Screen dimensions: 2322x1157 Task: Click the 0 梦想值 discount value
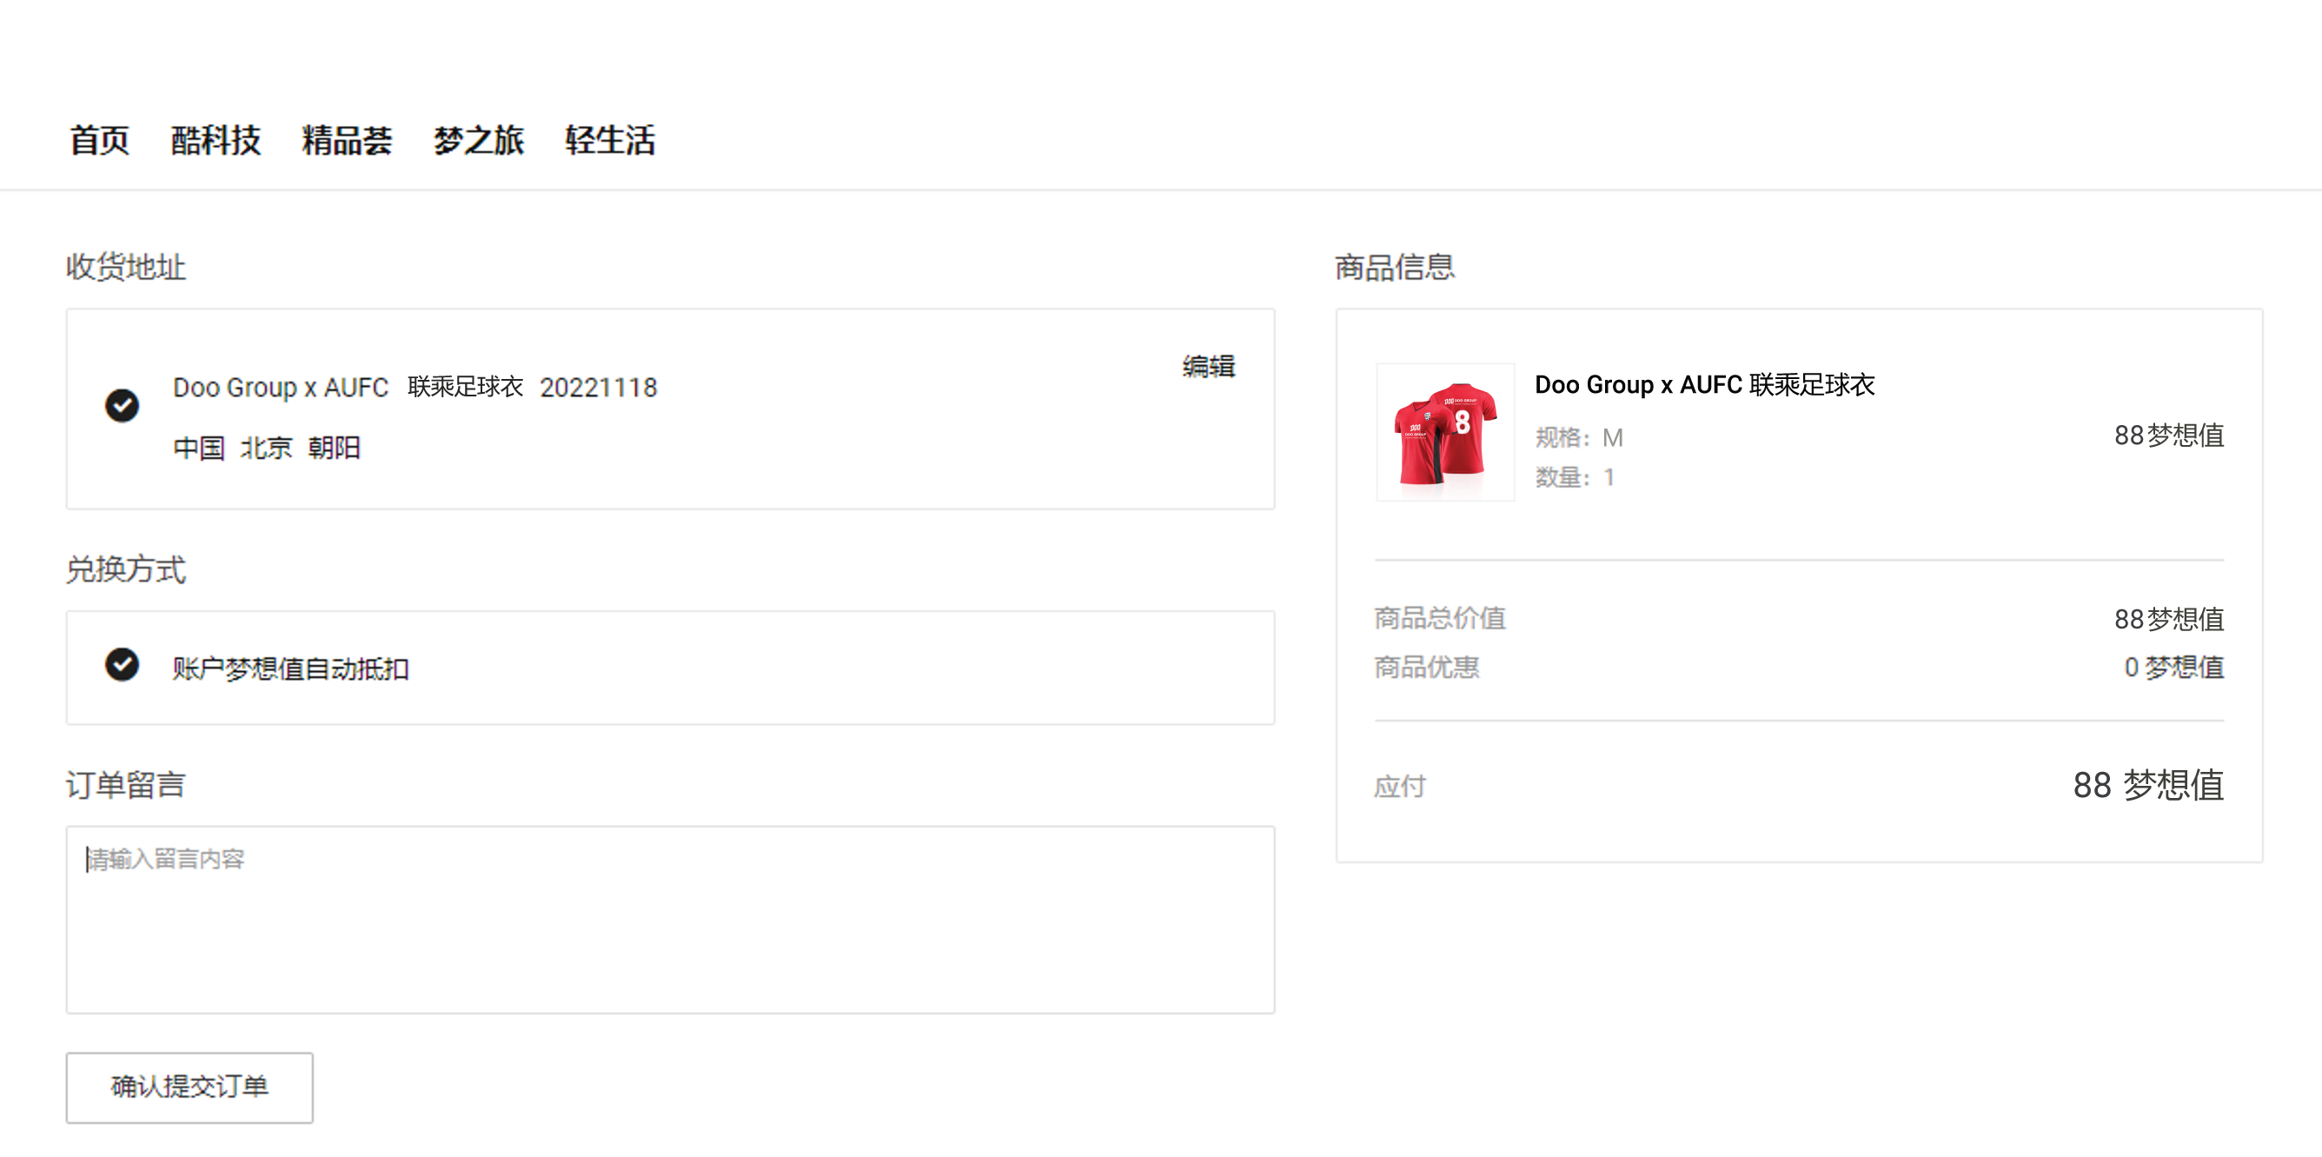2173,668
